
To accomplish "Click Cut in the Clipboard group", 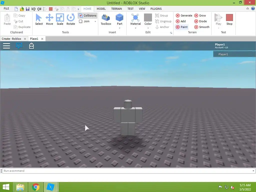I will 18,21.
